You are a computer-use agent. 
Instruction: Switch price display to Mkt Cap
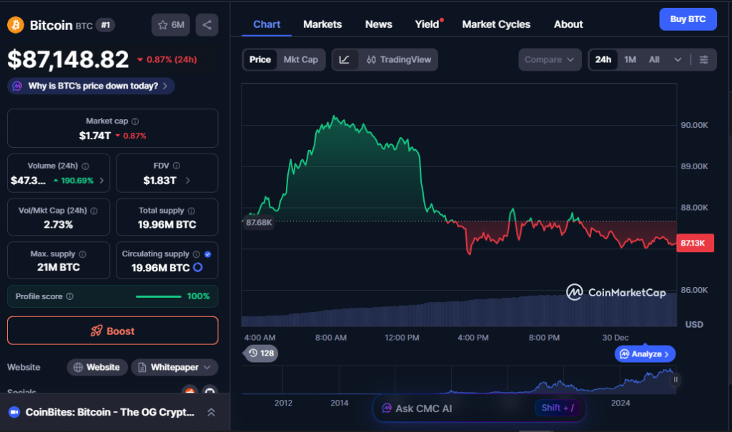[300, 60]
